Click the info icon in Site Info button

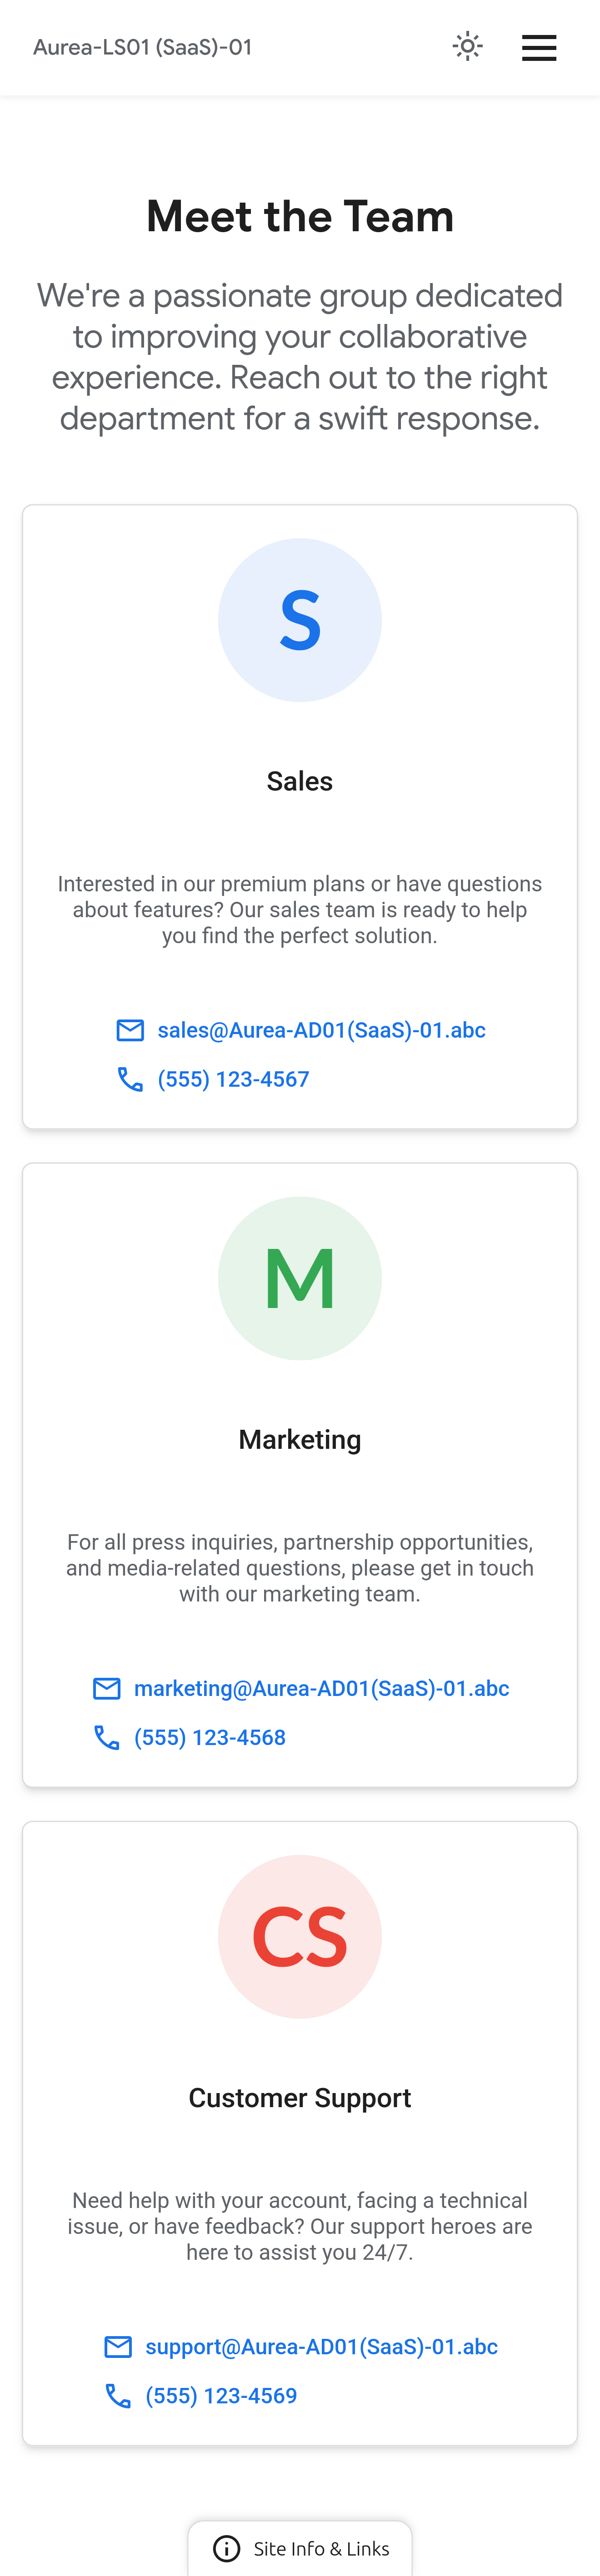point(227,2548)
